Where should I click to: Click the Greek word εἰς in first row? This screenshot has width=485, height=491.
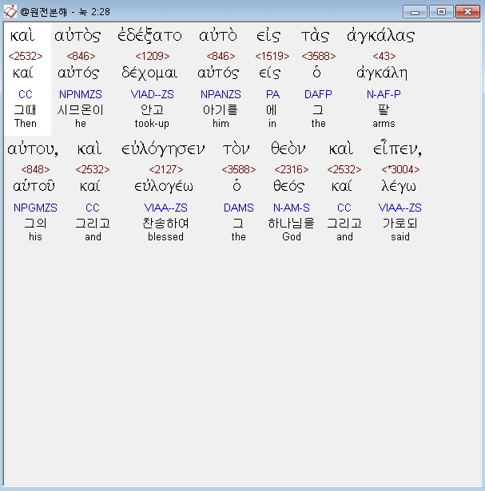tap(268, 35)
